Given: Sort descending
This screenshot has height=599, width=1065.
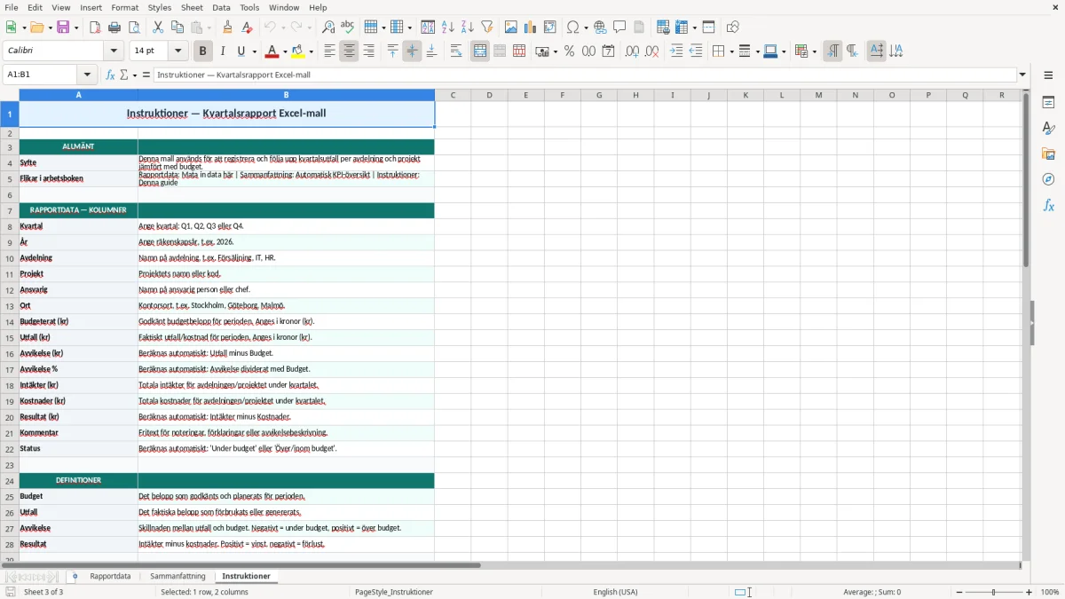Looking at the screenshot, I should 468,28.
